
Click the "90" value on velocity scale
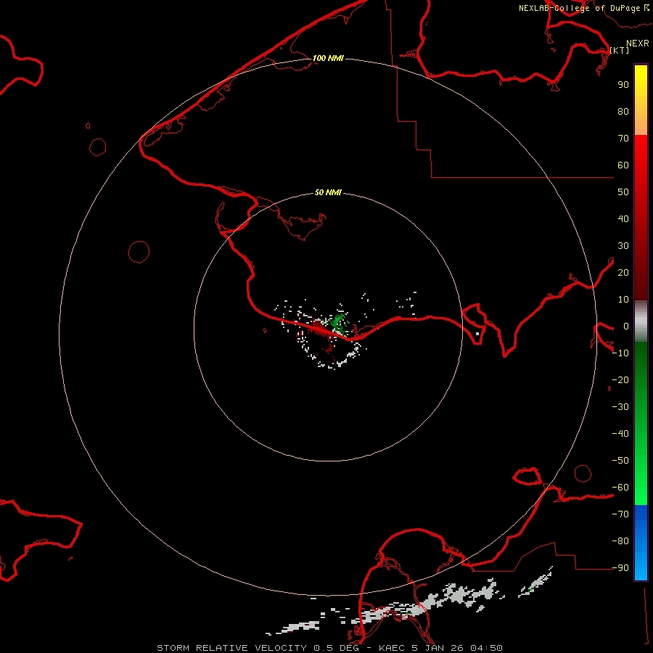[x=623, y=85]
